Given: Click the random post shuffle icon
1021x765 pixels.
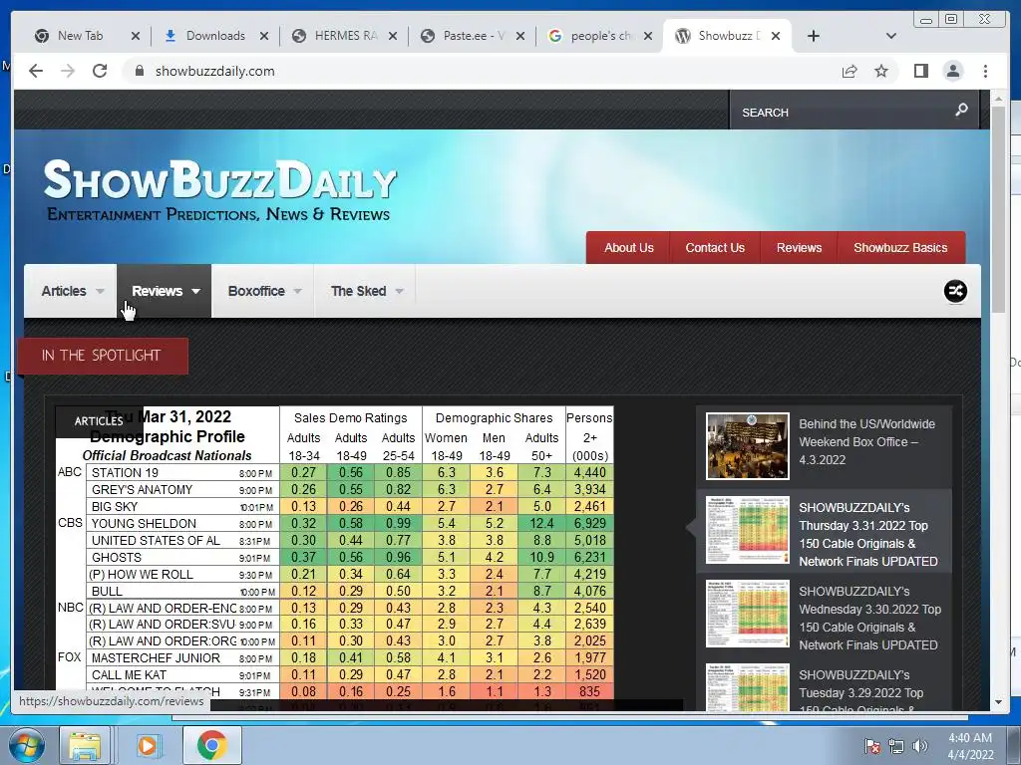Looking at the screenshot, I should (955, 291).
